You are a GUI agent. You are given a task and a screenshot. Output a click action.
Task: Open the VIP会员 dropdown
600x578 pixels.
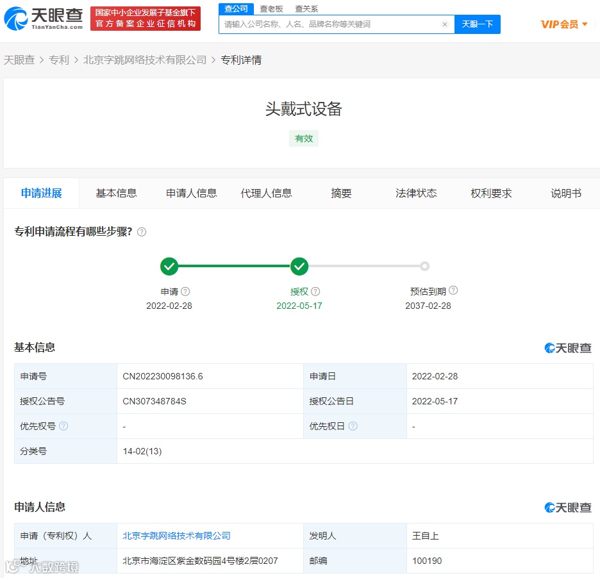(x=563, y=24)
